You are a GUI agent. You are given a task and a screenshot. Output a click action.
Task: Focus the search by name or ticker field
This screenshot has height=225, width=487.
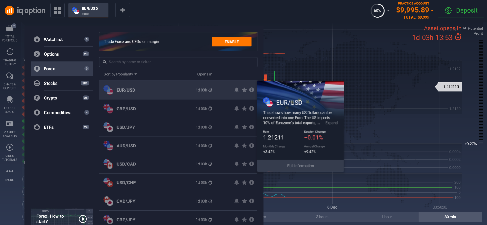click(x=178, y=62)
